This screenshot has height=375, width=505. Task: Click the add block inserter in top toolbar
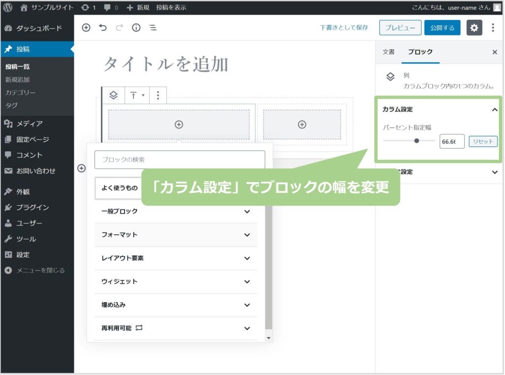point(86,28)
